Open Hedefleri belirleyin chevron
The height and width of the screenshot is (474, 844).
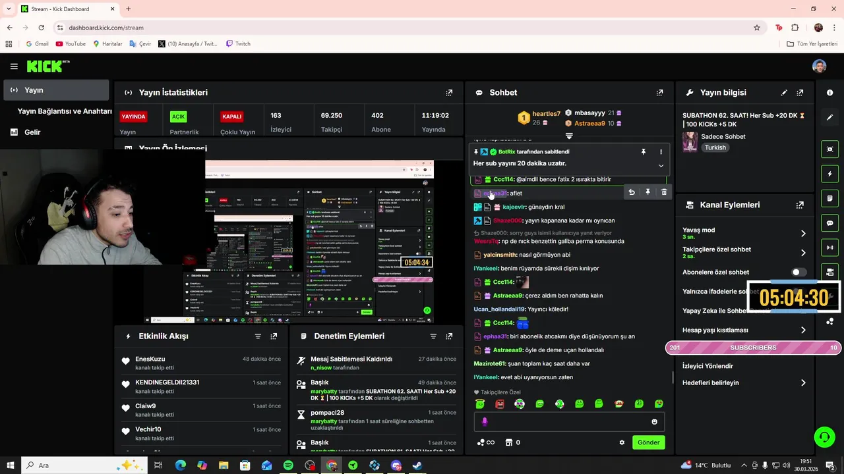(803, 383)
